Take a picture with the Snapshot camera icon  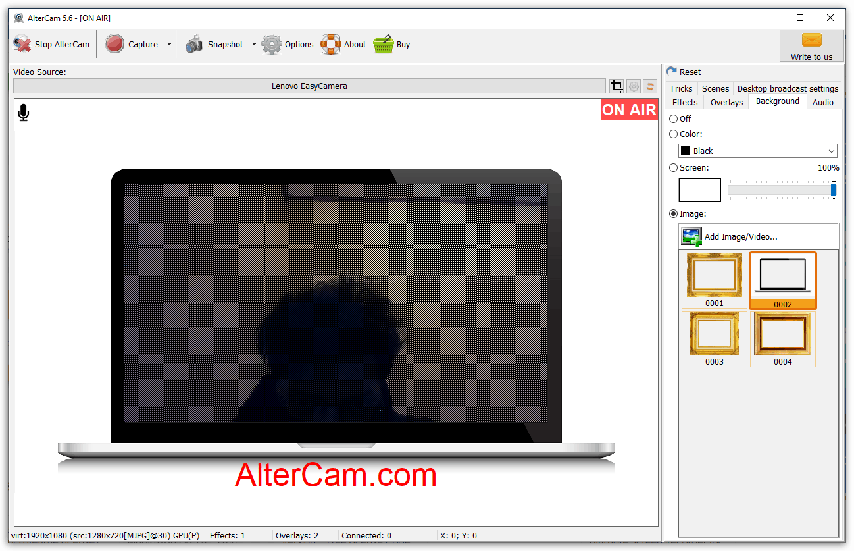click(194, 44)
